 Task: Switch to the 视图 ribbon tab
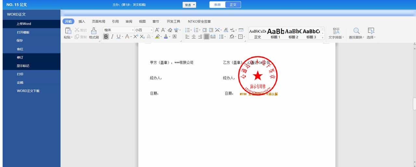[x=142, y=21]
